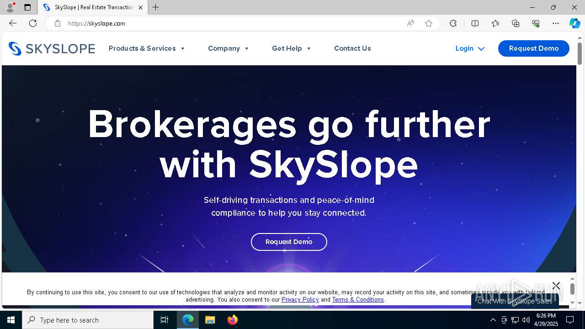Click the Windows taskbar search box
Viewport: 585px width, 329px height.
pyautogui.click(x=88, y=320)
